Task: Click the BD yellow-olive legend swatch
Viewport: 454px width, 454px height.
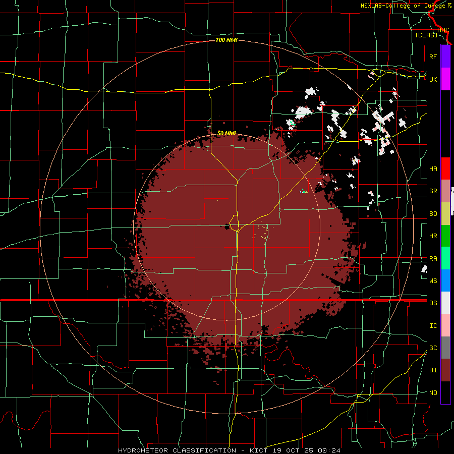Action: 445,214
